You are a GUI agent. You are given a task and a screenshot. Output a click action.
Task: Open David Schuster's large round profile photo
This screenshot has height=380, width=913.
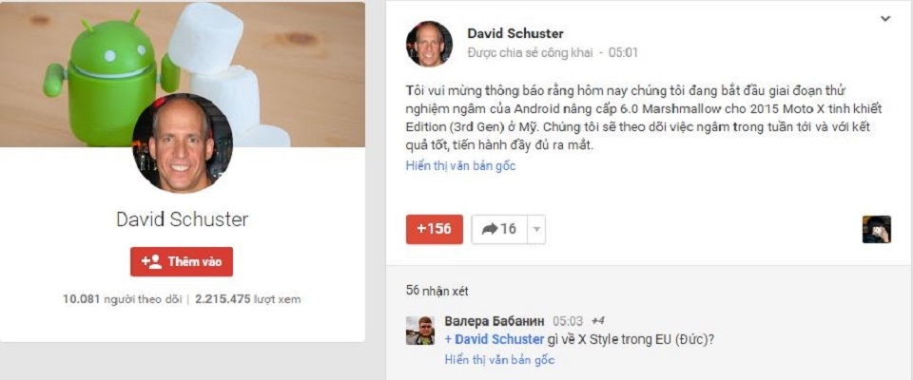pyautogui.click(x=183, y=142)
